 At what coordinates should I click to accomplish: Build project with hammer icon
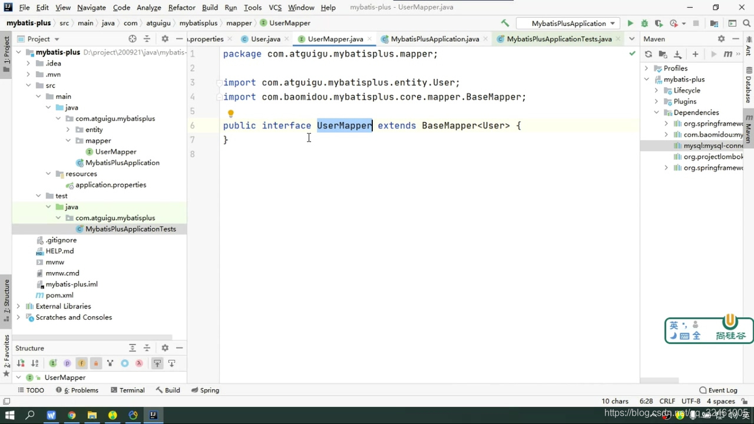click(x=505, y=23)
